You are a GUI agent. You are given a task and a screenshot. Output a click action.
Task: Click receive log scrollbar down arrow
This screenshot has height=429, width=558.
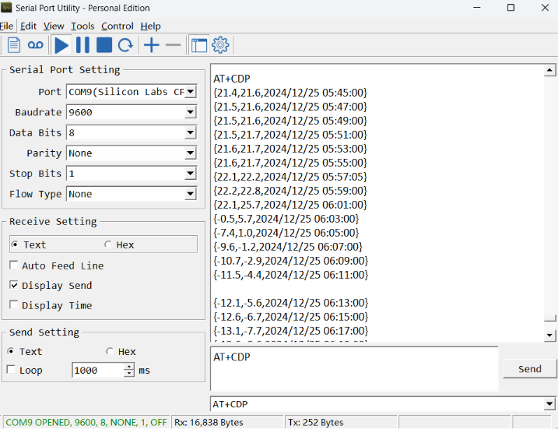549,335
